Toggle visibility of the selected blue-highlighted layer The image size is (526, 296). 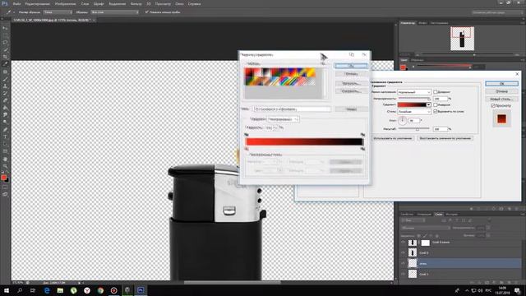[403, 263]
